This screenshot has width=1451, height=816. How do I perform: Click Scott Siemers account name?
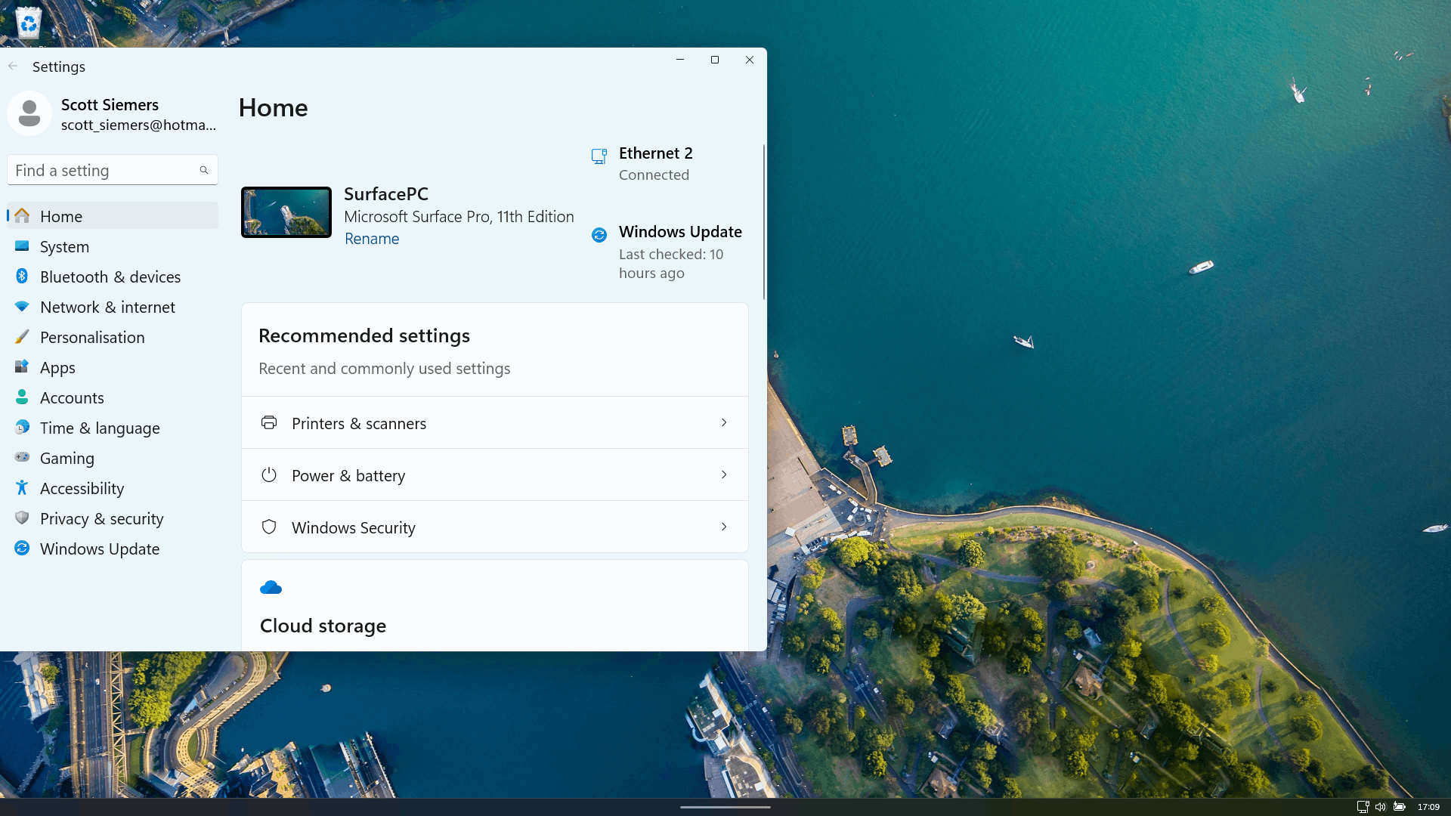click(x=110, y=104)
